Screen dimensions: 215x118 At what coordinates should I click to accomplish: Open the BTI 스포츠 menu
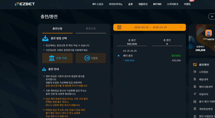point(98,4)
